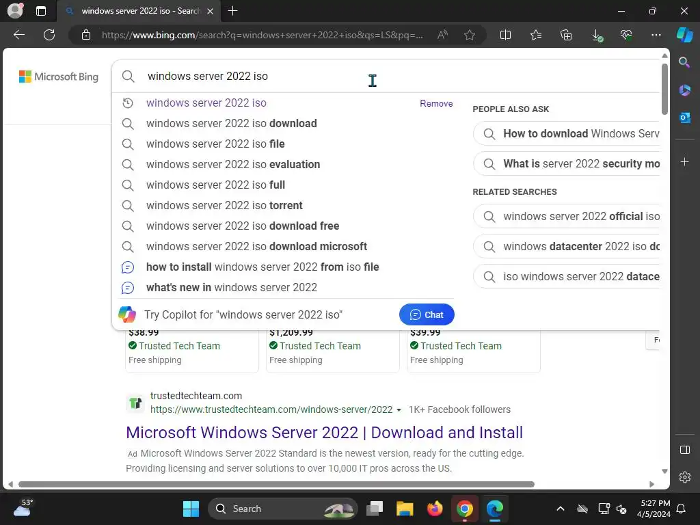The height and width of the screenshot is (525, 700).
Task: Expand trustedtechteam.com URL dropdown arrow
Action: tap(399, 410)
